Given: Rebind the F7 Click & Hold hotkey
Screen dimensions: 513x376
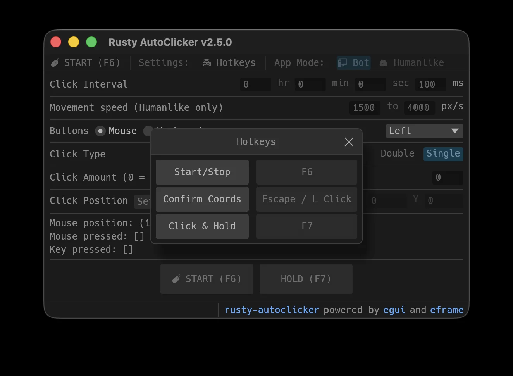Looking at the screenshot, I should tap(307, 226).
